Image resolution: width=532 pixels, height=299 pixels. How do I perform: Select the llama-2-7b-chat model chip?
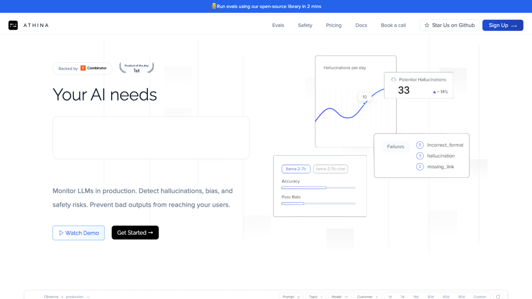[x=330, y=169]
